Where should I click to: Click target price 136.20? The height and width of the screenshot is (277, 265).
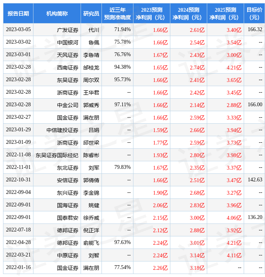255,217
